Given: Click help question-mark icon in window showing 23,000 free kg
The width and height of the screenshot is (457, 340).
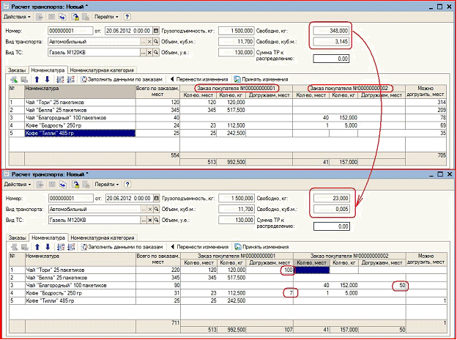Looking at the screenshot, I should coord(127,184).
